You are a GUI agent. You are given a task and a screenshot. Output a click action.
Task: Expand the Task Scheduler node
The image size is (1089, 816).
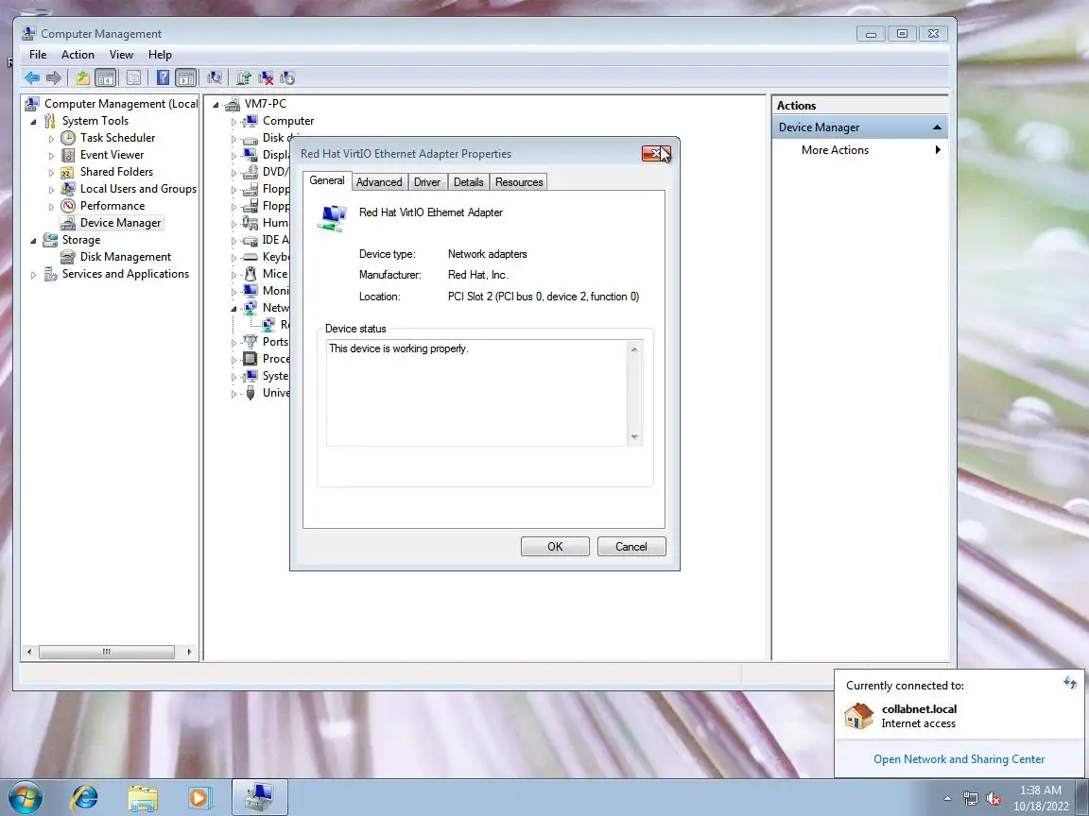(51, 138)
